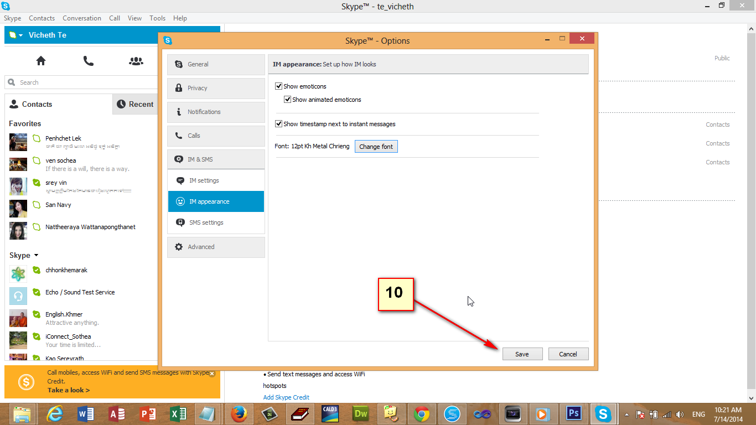This screenshot has width=756, height=425.
Task: Open Microsoft Excel from the taskbar
Action: [179, 414]
